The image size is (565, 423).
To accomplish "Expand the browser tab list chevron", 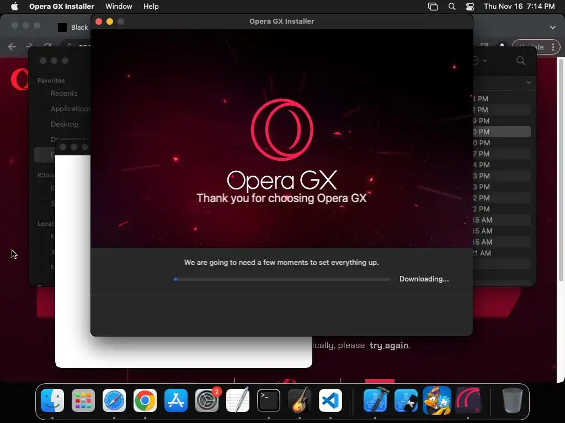I will (553, 28).
